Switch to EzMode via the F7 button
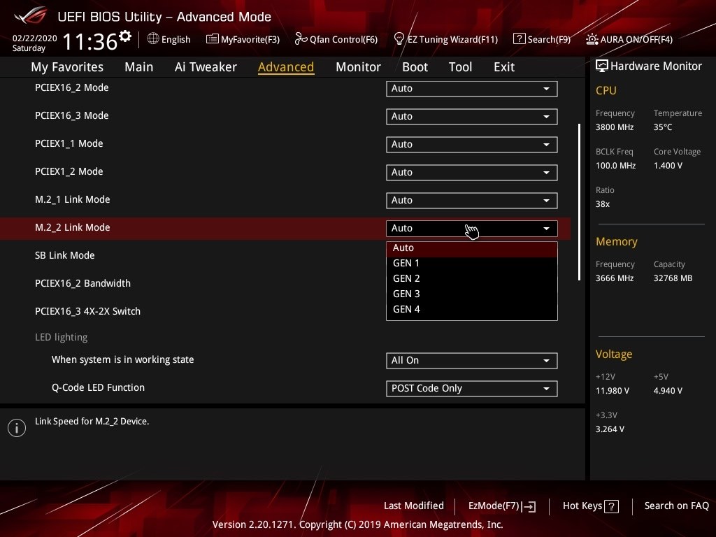716x537 pixels. click(501, 506)
